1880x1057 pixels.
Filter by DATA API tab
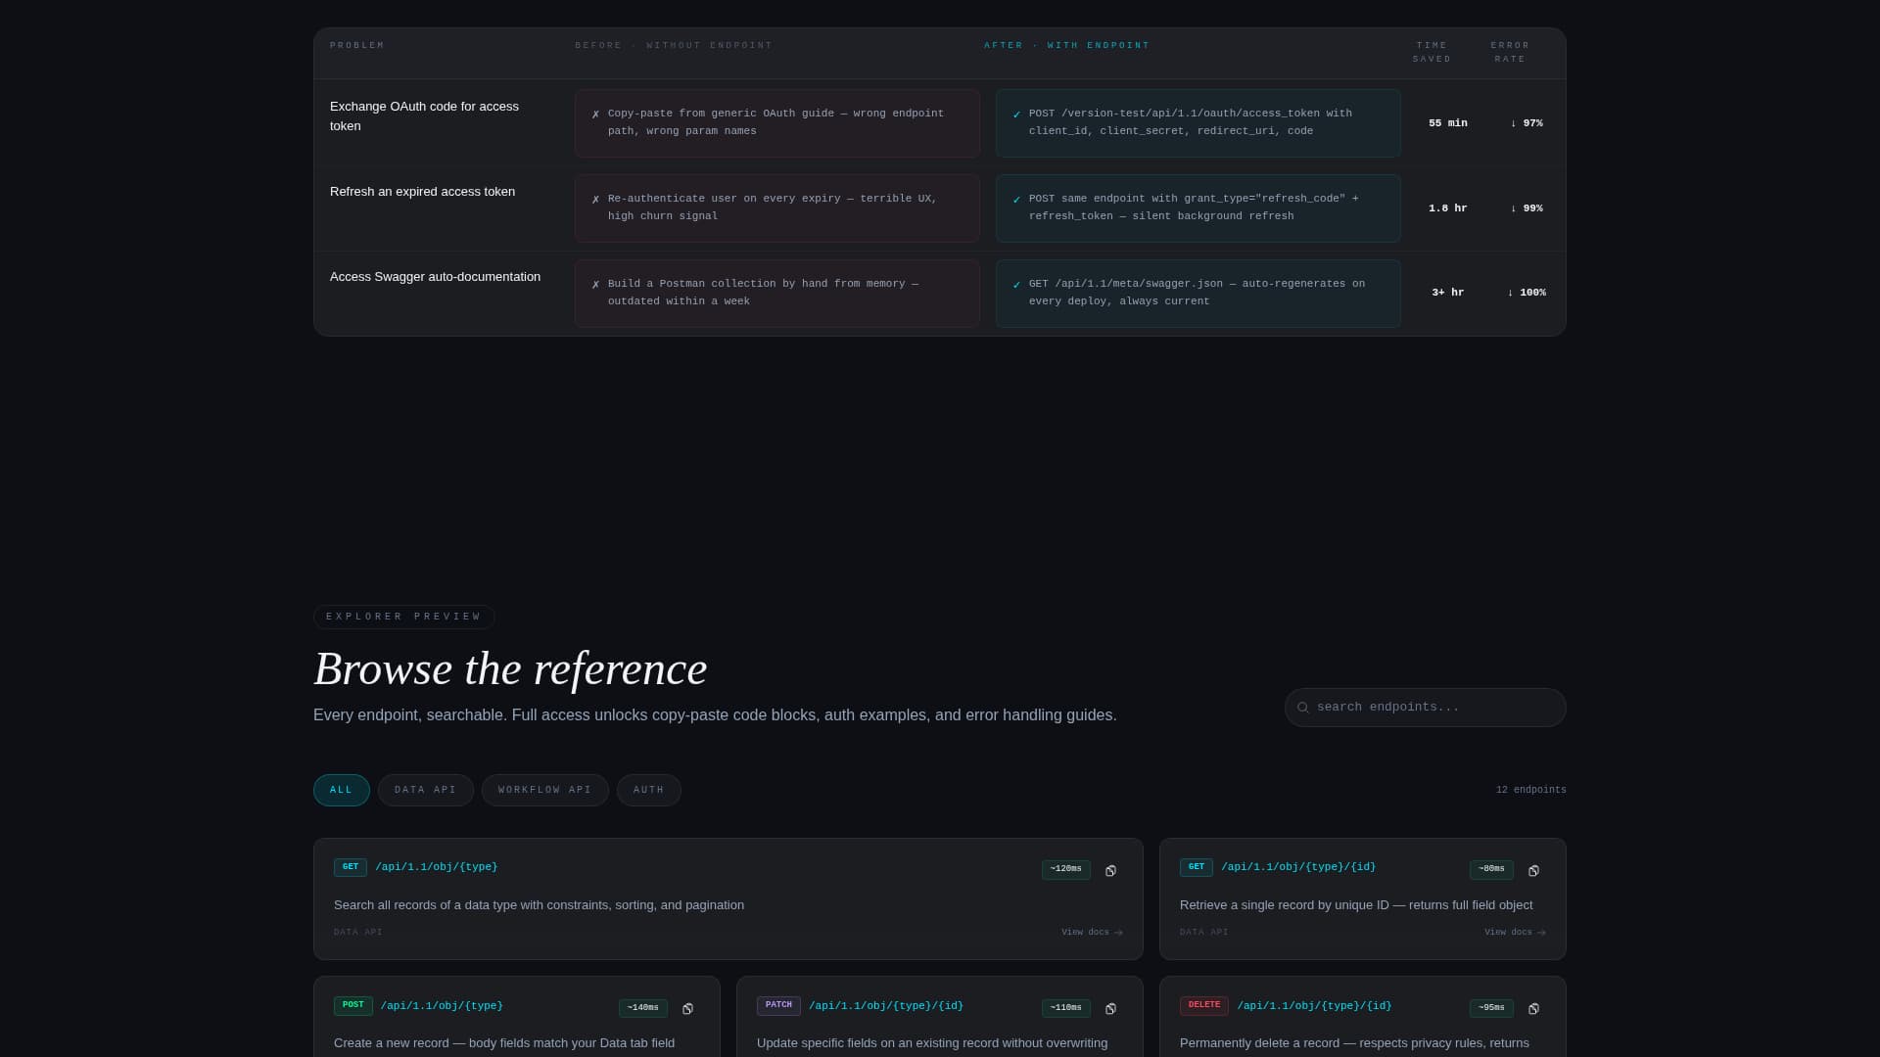click(x=425, y=791)
